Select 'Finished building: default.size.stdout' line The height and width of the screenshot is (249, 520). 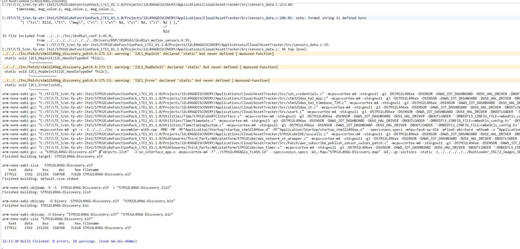pyautogui.click(x=40, y=179)
